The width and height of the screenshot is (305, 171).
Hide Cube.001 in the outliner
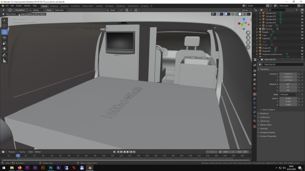tap(302, 38)
